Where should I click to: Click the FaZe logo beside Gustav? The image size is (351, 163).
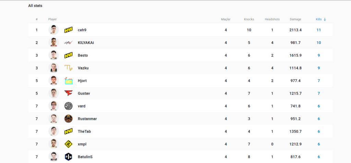69,93
